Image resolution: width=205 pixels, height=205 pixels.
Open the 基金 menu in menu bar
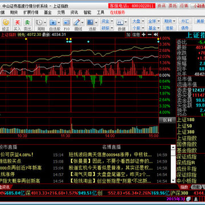(x=48, y=13)
